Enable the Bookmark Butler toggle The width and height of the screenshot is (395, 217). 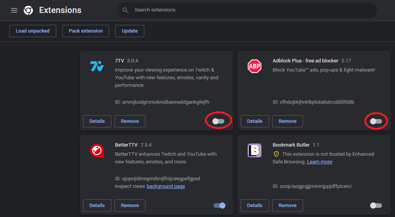click(x=376, y=206)
